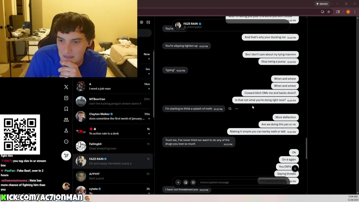Select FAZE RAIN conversation in list
This screenshot has height=202, width=359.
click(113, 161)
